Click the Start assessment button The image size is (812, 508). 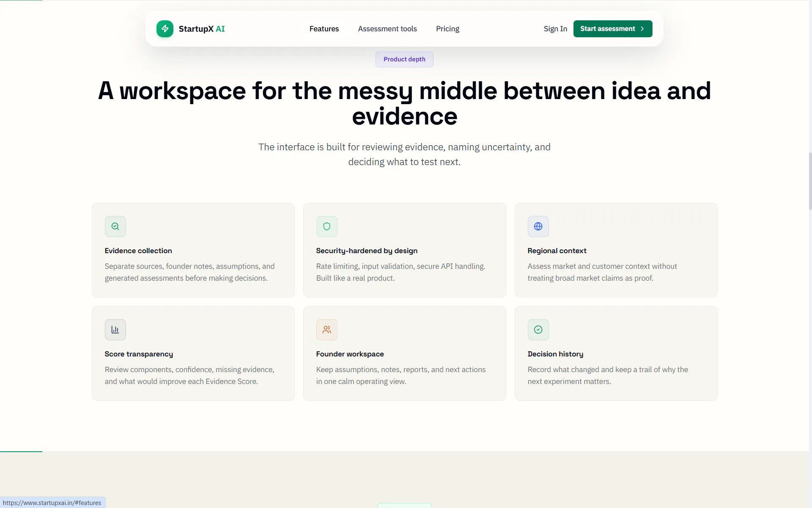[x=613, y=29]
